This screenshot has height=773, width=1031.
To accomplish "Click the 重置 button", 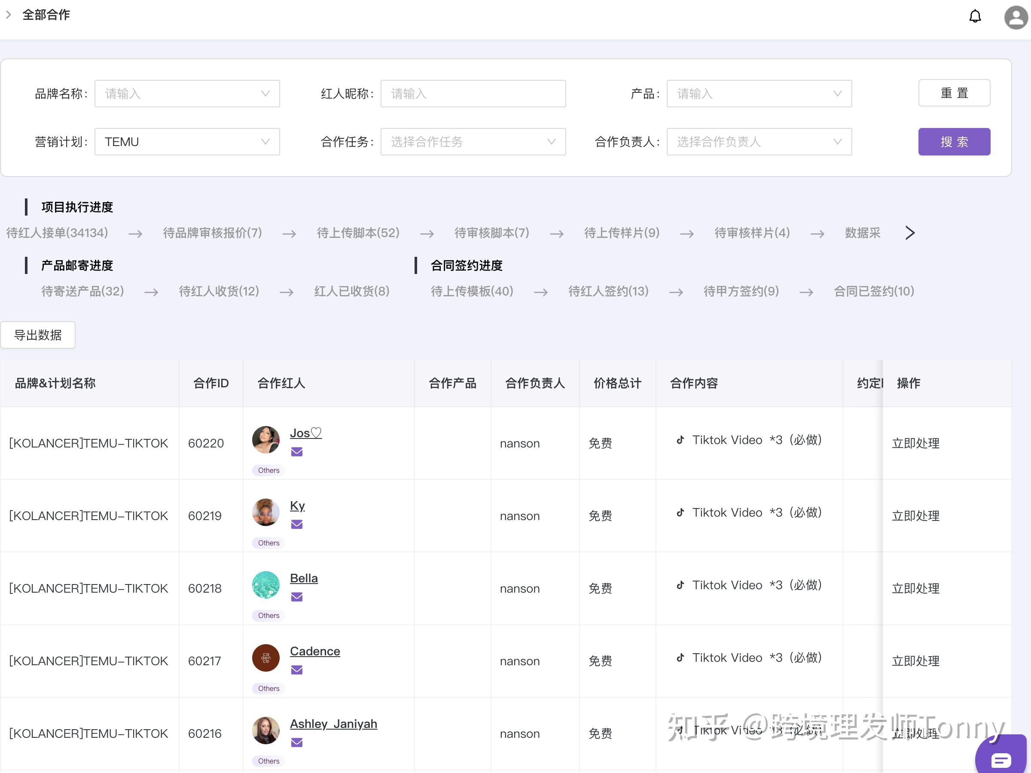I will (x=954, y=93).
